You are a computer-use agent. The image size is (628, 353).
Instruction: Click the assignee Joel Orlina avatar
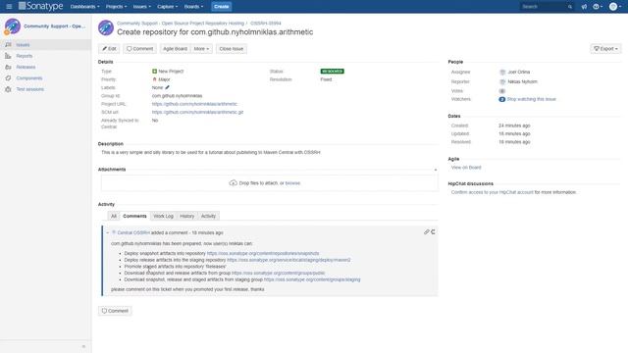[502, 72]
